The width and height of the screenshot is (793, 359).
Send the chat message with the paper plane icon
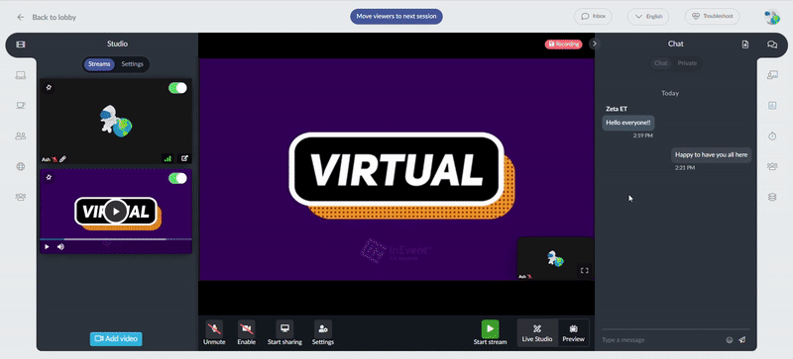tap(741, 340)
